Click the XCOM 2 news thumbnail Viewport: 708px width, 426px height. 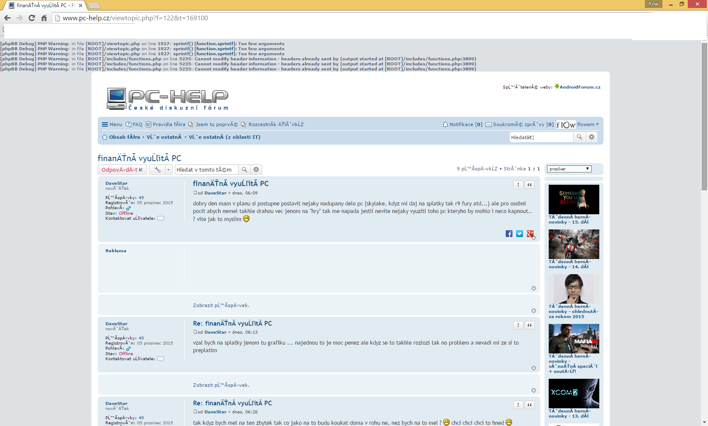[574, 393]
